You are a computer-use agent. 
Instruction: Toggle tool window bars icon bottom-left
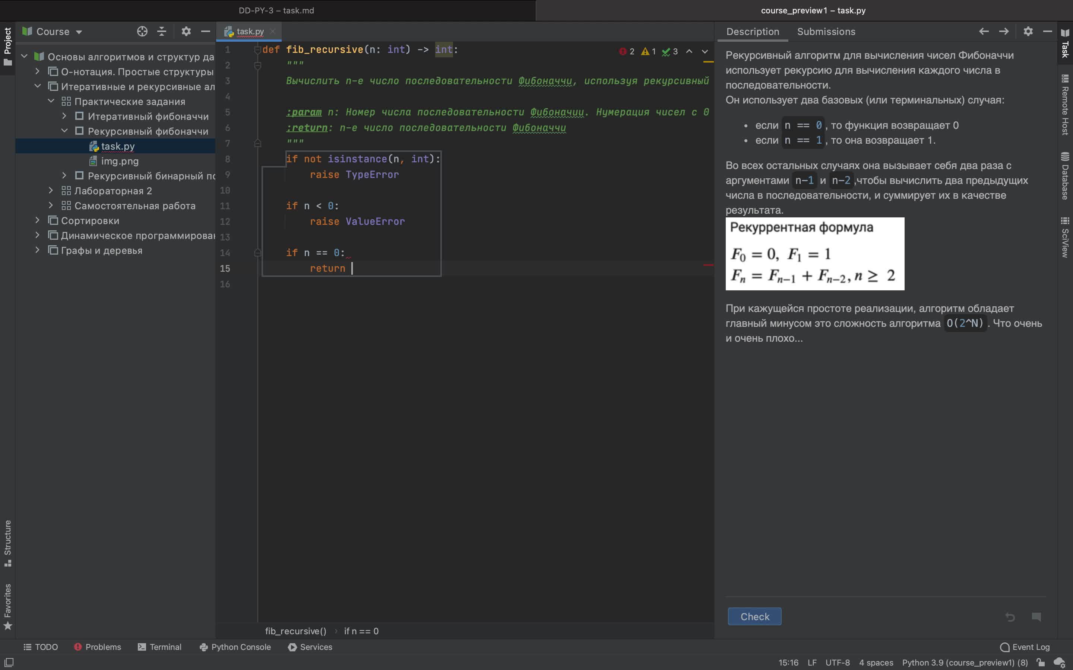coord(9,663)
